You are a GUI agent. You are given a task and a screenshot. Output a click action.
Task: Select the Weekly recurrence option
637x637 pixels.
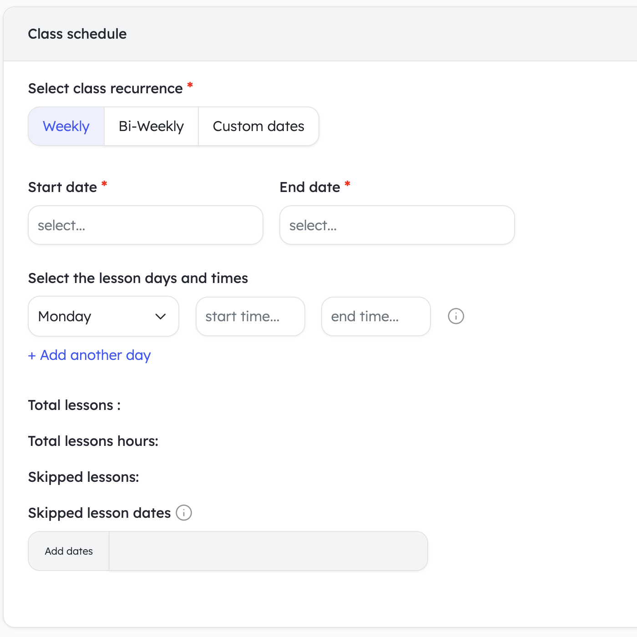click(x=66, y=126)
